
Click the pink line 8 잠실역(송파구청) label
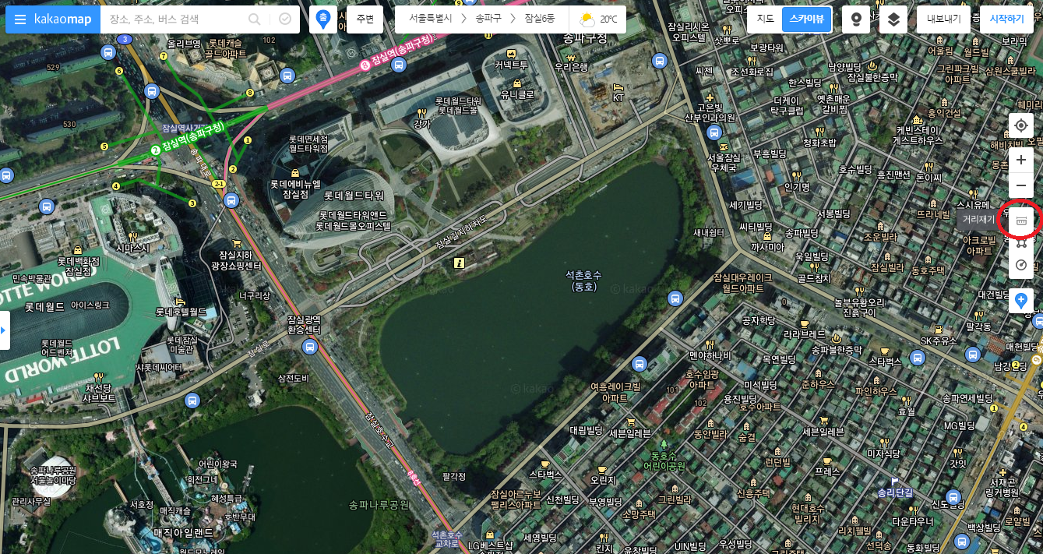(397, 55)
